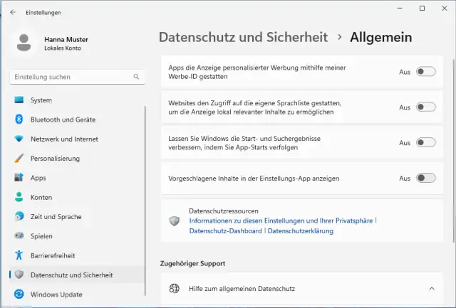Collapse Hilfe zum allgemeinen Datenschutz section
Image resolution: width=456 pixels, height=308 pixels.
(x=431, y=288)
